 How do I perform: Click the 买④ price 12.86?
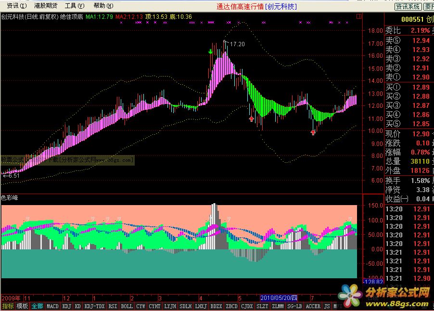pyautogui.click(x=421, y=115)
